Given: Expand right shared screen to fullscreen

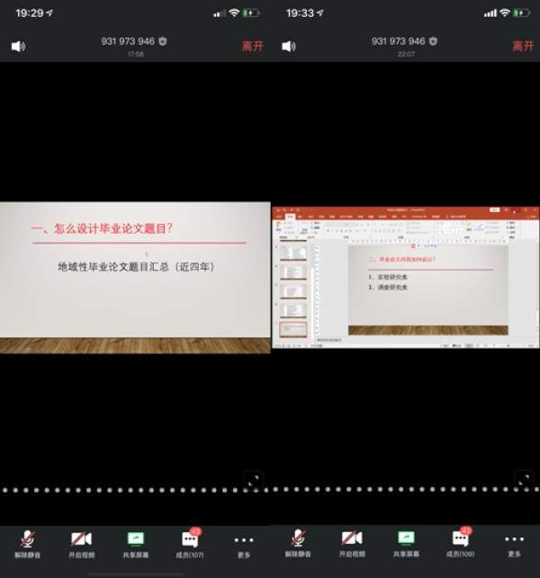Looking at the screenshot, I should [523, 478].
